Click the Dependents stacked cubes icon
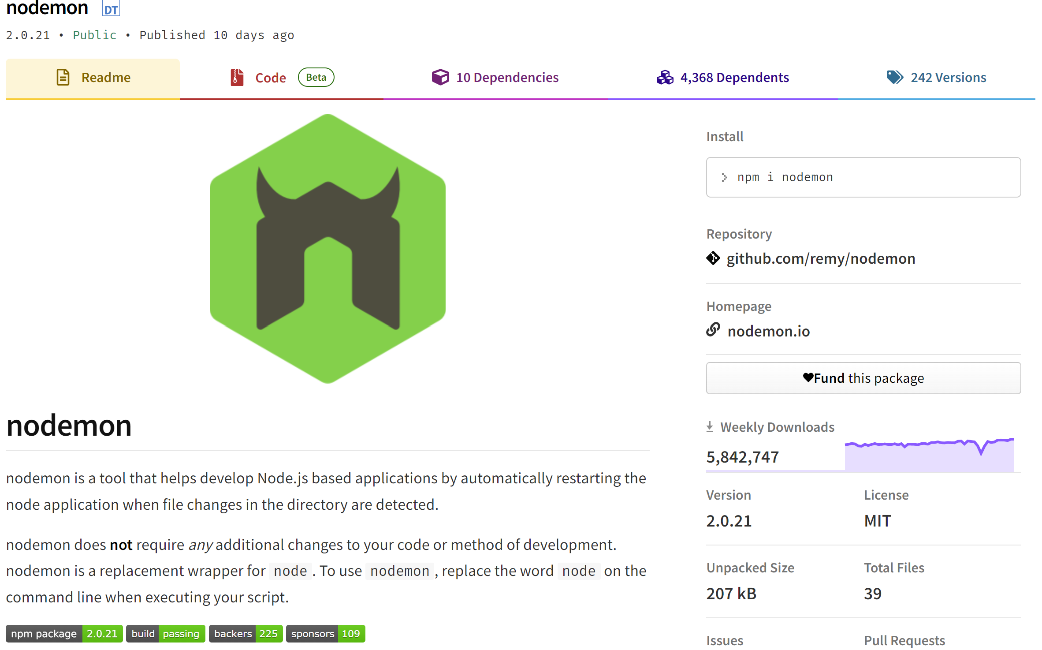 pos(665,78)
